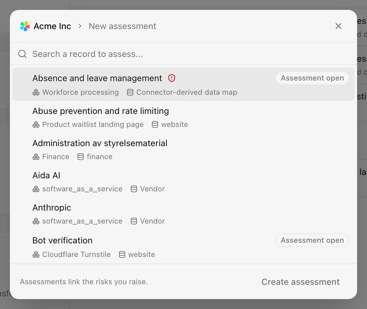Click the breadcrumb chevron after Acme Inc
The width and height of the screenshot is (367, 309).
pyautogui.click(x=80, y=26)
